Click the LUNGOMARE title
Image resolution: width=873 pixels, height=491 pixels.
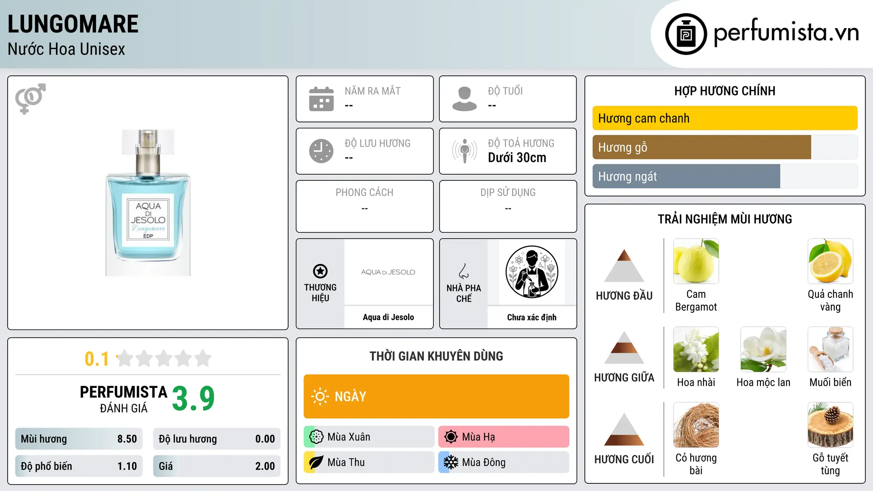pos(73,24)
